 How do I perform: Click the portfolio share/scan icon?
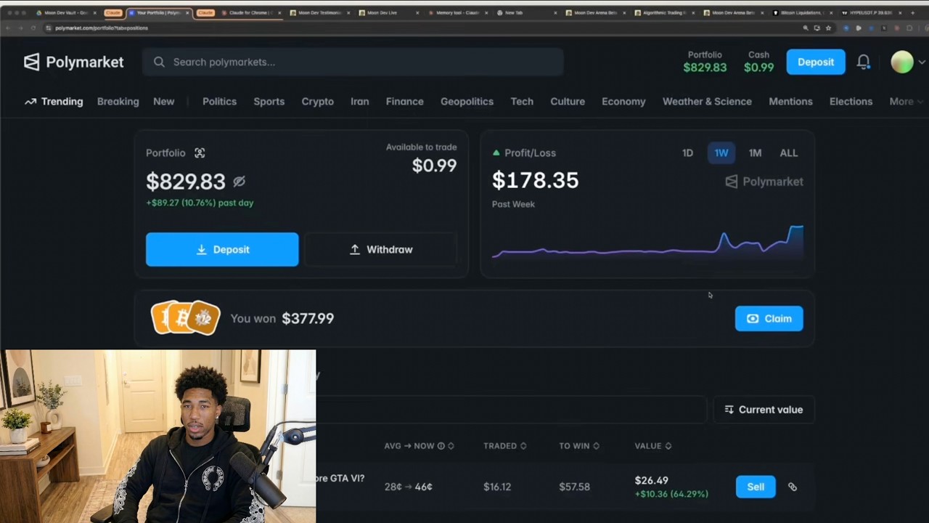(x=200, y=153)
